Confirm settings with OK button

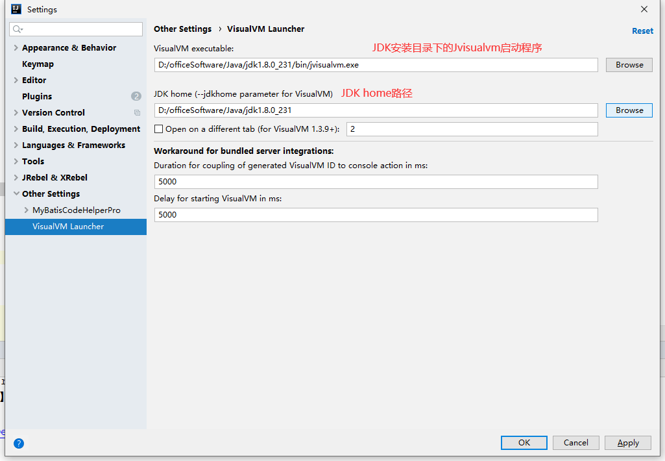(524, 443)
